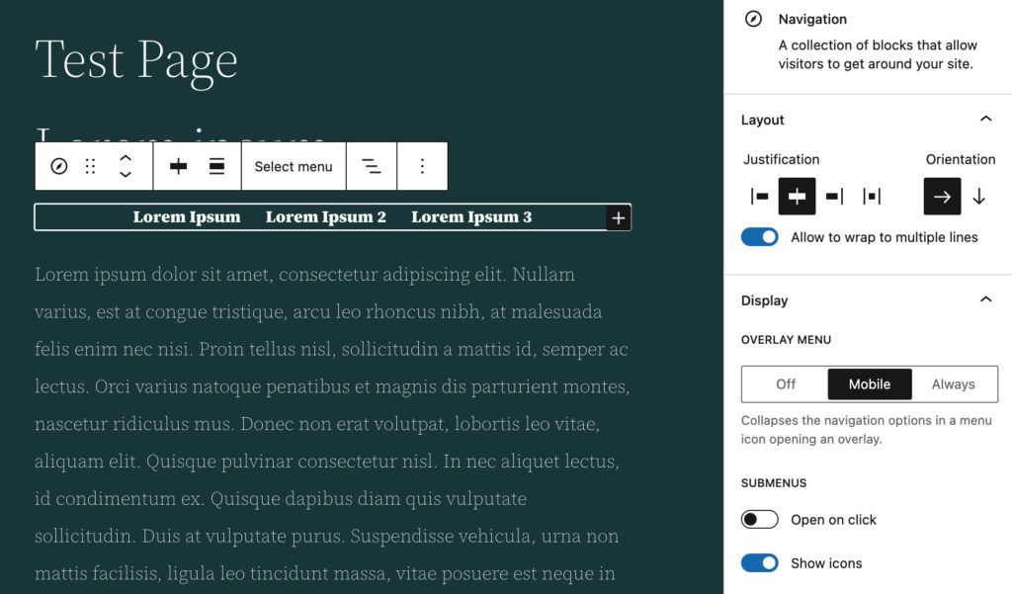Image resolution: width=1012 pixels, height=594 pixels.
Task: Click the drag handle dots in block toolbar
Action: (91, 166)
